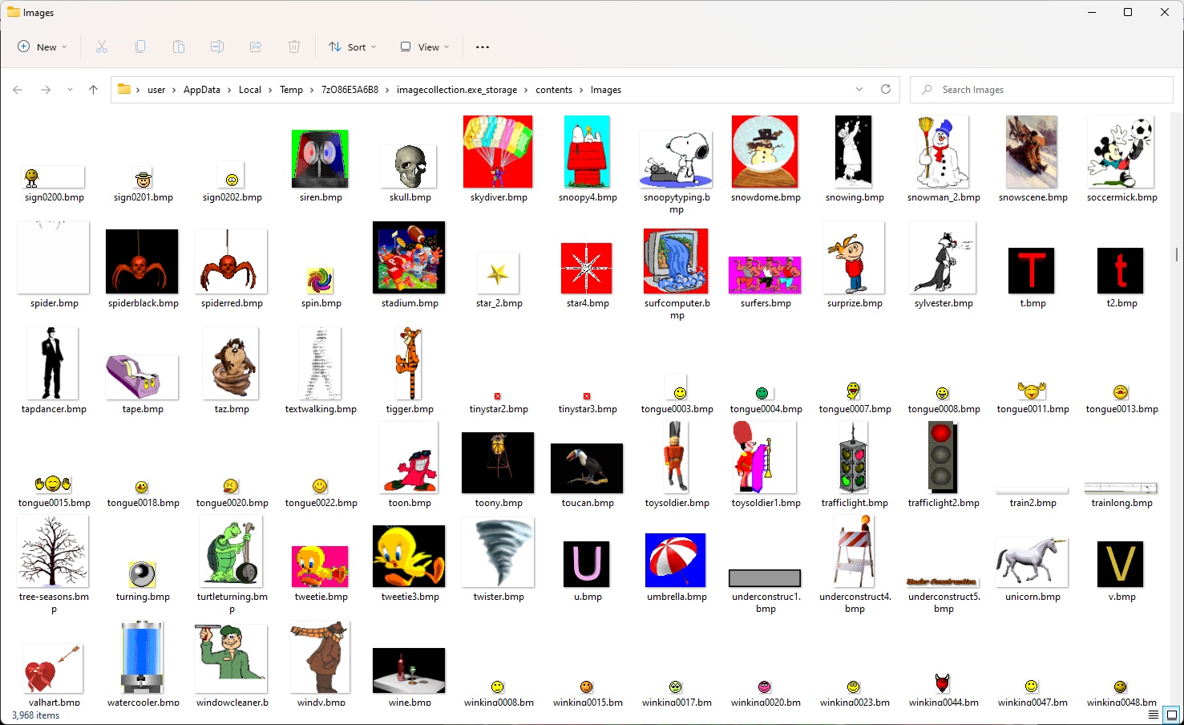Select tapdancer.bmp file
This screenshot has width=1184, height=725.
click(x=52, y=363)
